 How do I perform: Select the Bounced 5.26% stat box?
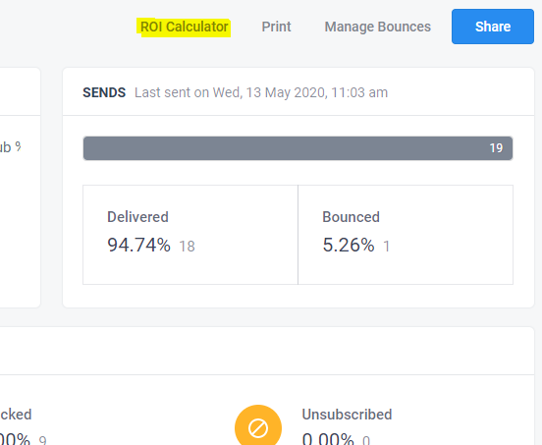pos(406,235)
